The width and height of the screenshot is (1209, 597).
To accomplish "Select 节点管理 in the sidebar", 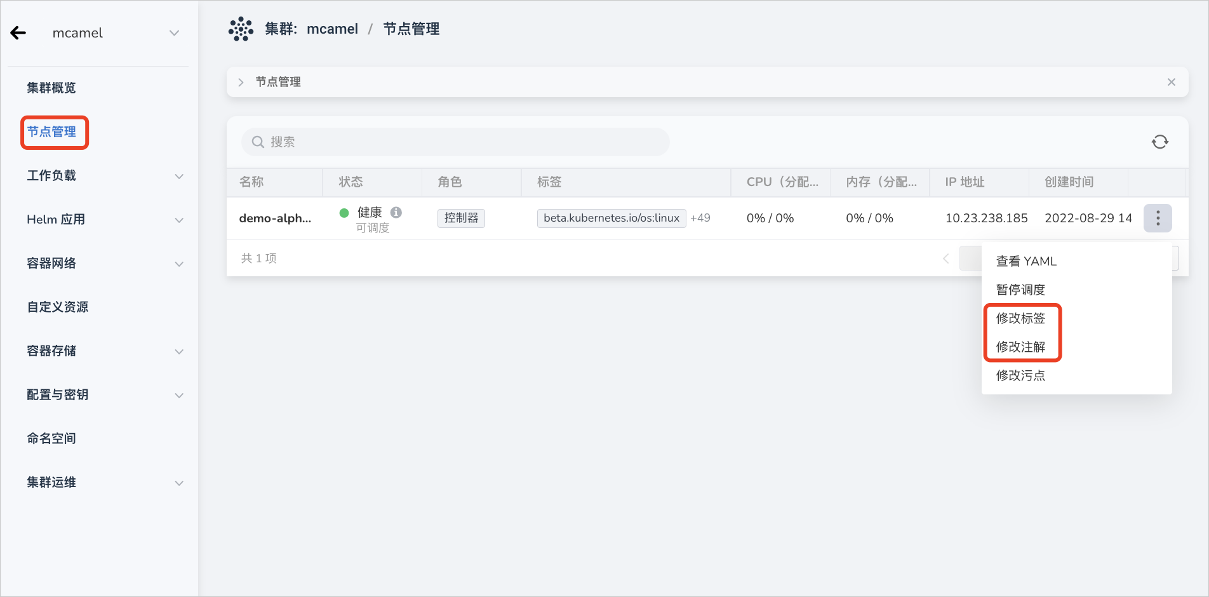I will pos(51,131).
